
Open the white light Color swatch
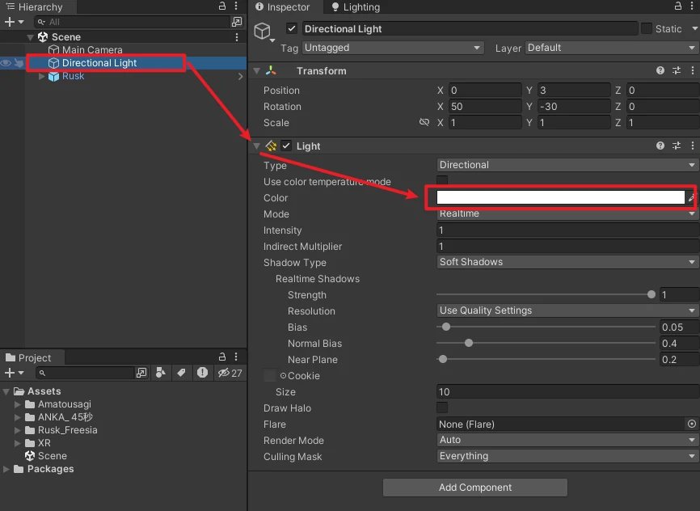(560, 198)
